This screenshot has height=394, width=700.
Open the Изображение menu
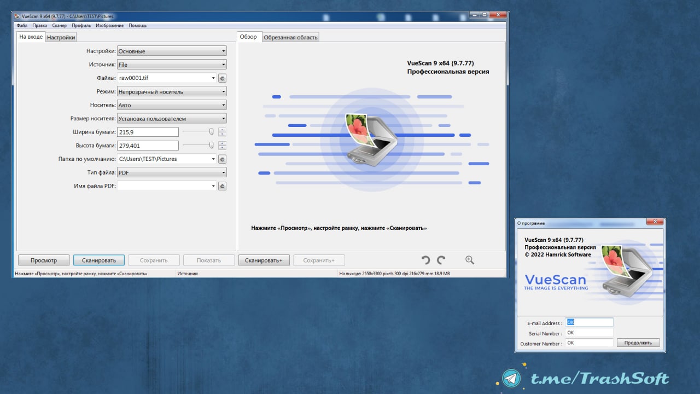pyautogui.click(x=109, y=26)
